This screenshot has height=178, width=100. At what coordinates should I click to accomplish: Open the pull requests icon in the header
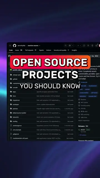point(88,46)
